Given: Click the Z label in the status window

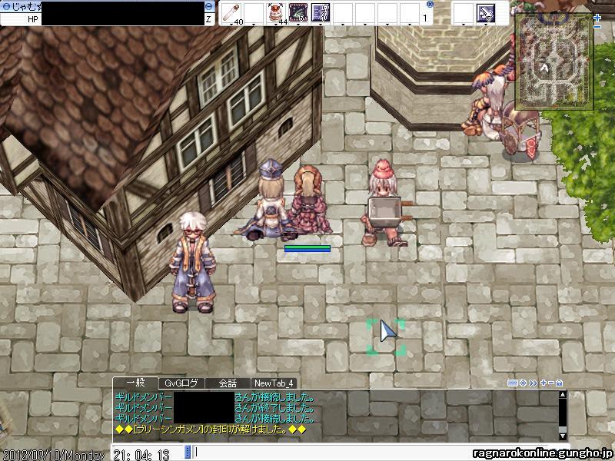Looking at the screenshot, I should [208, 18].
